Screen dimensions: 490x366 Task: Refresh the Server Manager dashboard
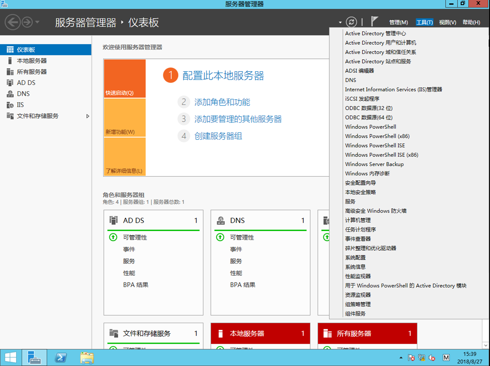click(x=351, y=22)
